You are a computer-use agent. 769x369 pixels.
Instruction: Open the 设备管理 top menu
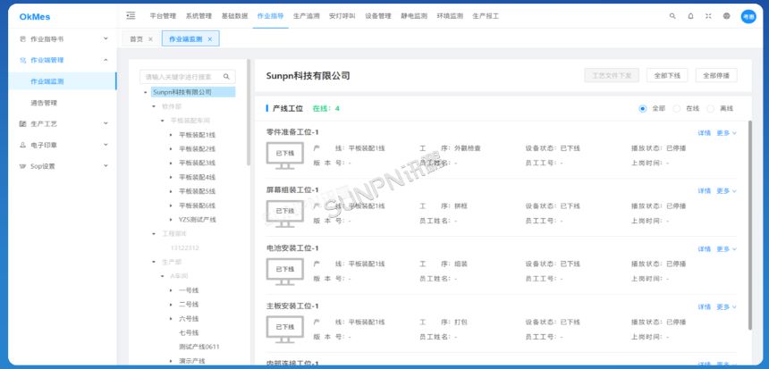(x=378, y=16)
